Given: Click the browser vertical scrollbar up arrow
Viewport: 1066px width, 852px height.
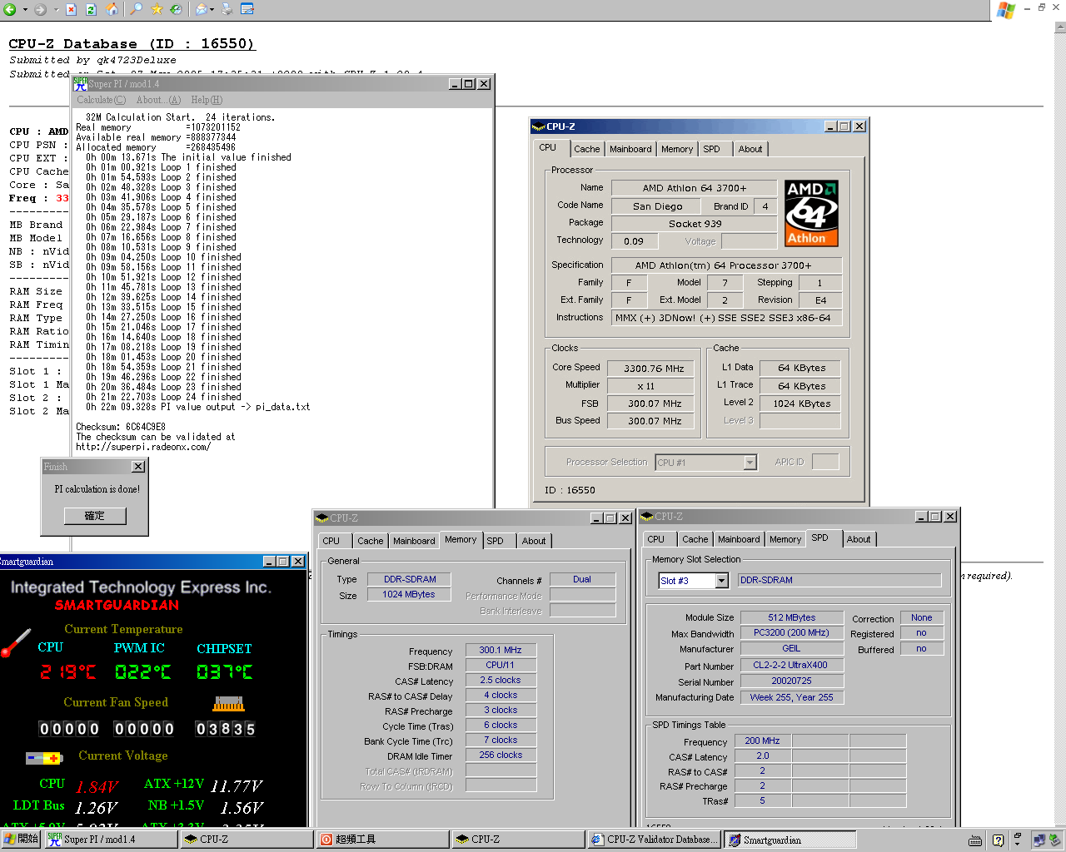Looking at the screenshot, I should tap(1059, 27).
